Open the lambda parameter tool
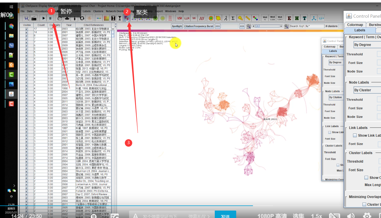381x218 pixels. 225,18
